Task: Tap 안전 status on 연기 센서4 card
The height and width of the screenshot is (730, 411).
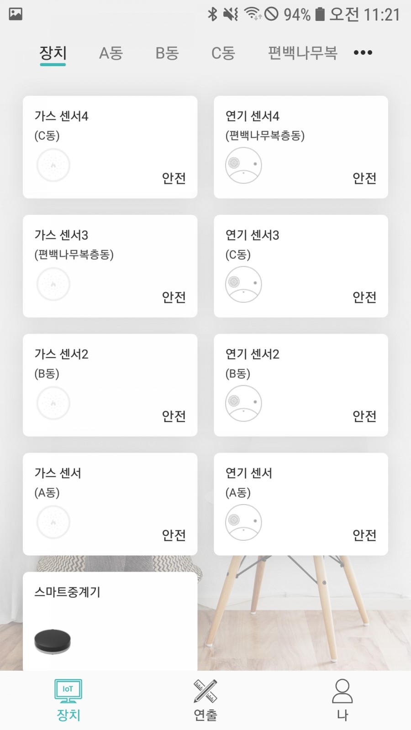Action: point(364,178)
